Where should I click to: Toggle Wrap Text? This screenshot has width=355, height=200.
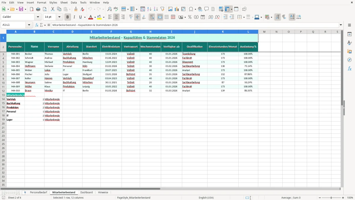pos(152,17)
